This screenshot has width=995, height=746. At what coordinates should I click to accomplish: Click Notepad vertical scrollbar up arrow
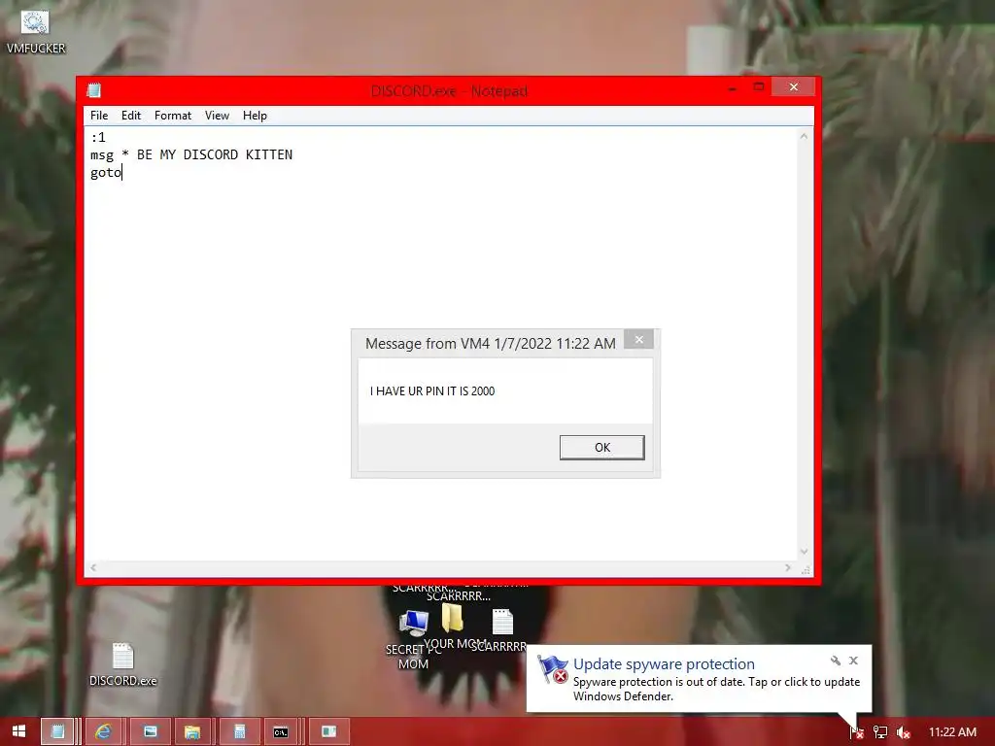pyautogui.click(x=804, y=136)
